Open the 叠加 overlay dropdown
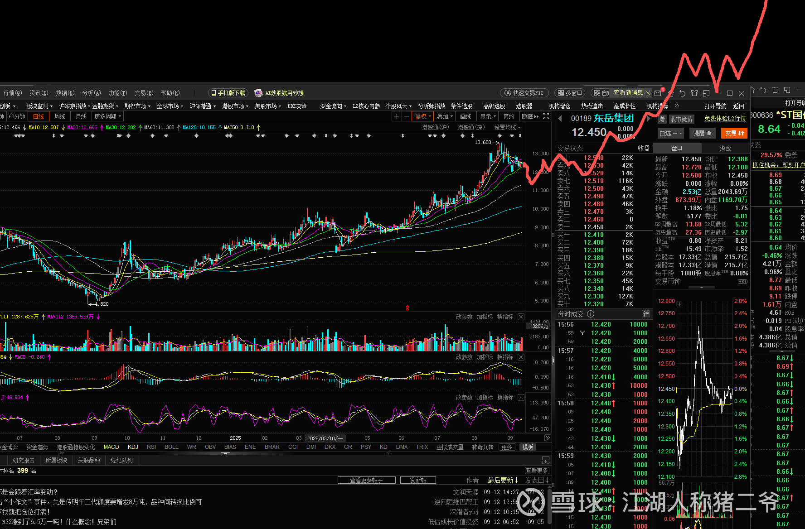Screen dimensions: 805x529 click(x=445, y=116)
